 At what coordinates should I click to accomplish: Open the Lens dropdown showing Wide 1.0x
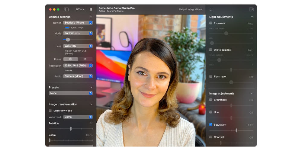click(78, 46)
